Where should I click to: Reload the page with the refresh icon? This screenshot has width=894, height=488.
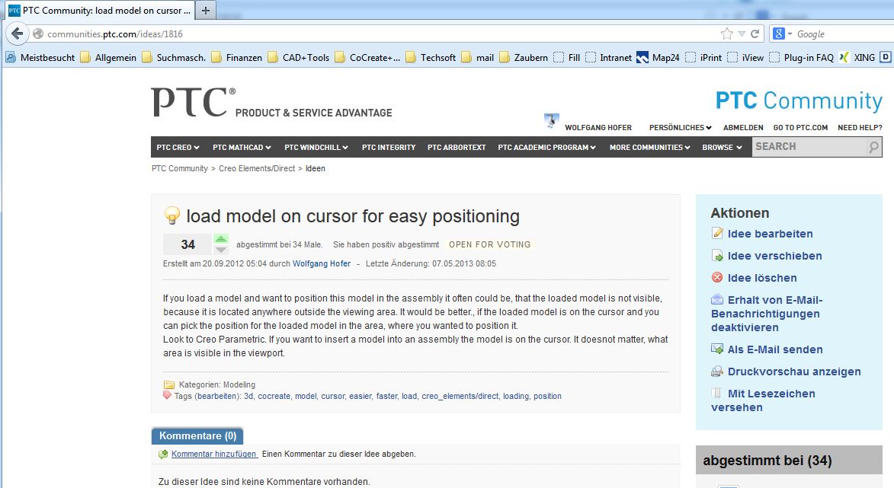755,33
